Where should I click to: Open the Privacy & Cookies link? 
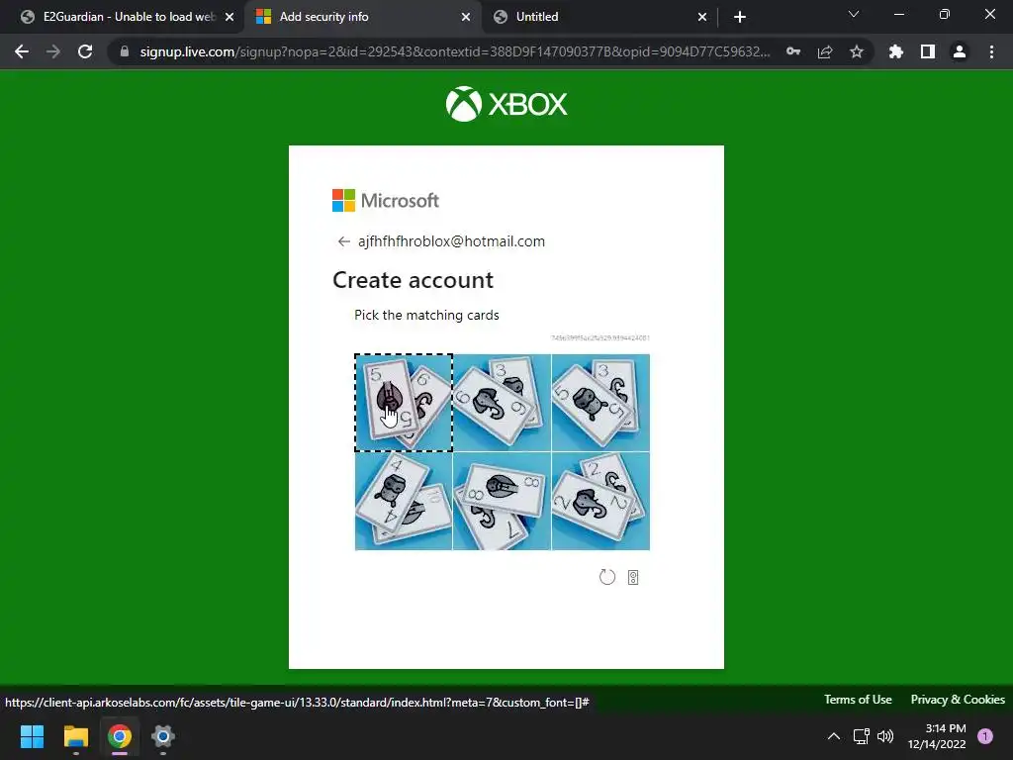pos(958,700)
